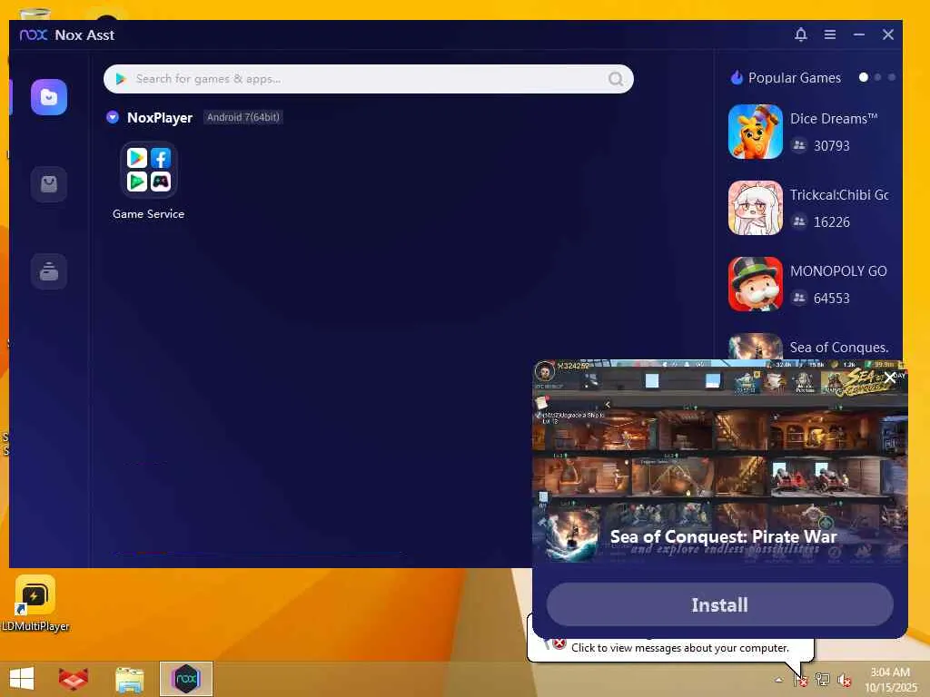Image resolution: width=930 pixels, height=697 pixels.
Task: Focus the Search for games & apps field
Action: [x=368, y=79]
